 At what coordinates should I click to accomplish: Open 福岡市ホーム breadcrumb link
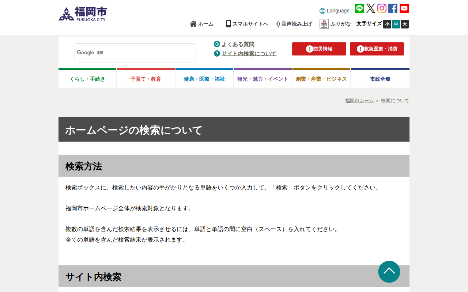[x=359, y=101]
